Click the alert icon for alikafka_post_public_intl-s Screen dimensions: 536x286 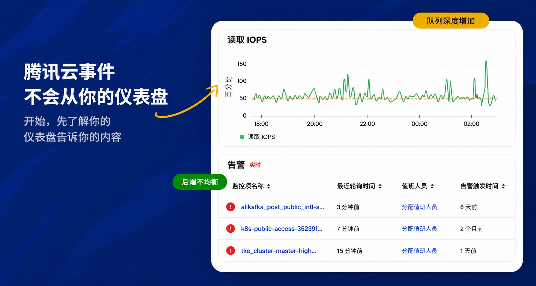click(231, 207)
